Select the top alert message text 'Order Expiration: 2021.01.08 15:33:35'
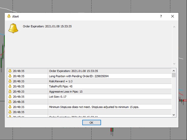Image resolution: width=187 pixels, height=140 pixels. pos(47,26)
